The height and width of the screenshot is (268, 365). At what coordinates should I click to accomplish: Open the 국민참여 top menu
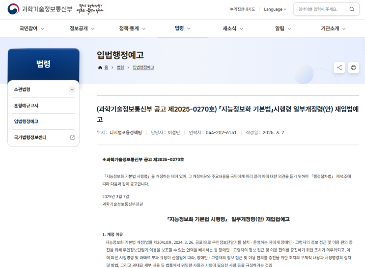[28, 29]
